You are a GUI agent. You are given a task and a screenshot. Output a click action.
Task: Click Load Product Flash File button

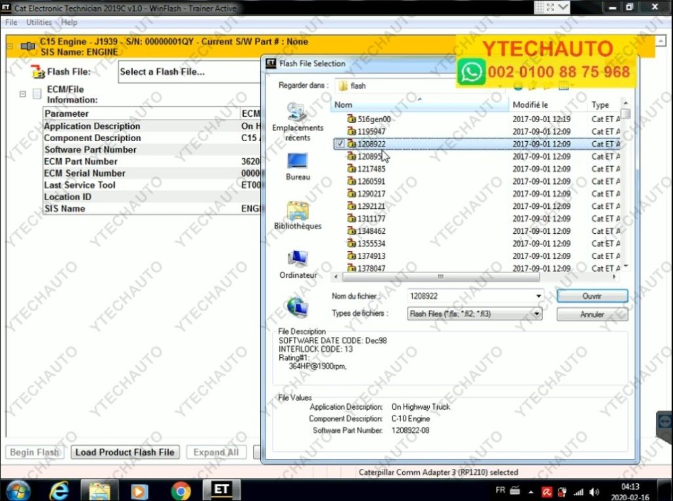125,452
